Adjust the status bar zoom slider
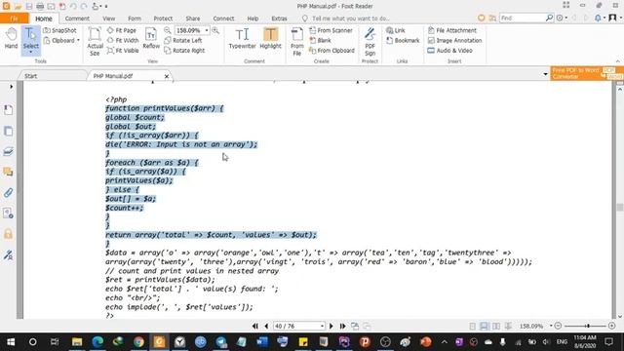 [x=587, y=326]
